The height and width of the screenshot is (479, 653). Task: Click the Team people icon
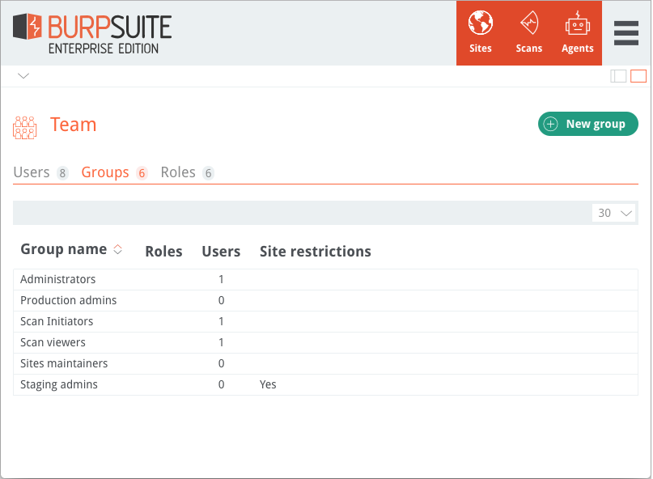pyautogui.click(x=24, y=128)
